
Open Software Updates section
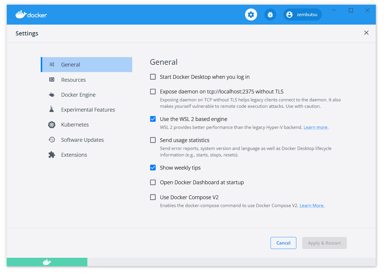(x=86, y=140)
